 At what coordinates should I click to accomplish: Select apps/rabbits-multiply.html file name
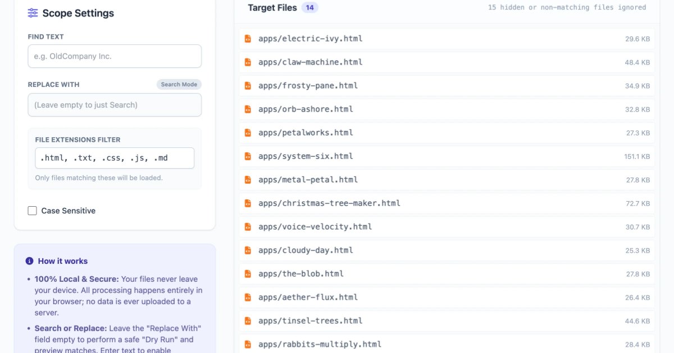[x=320, y=345]
